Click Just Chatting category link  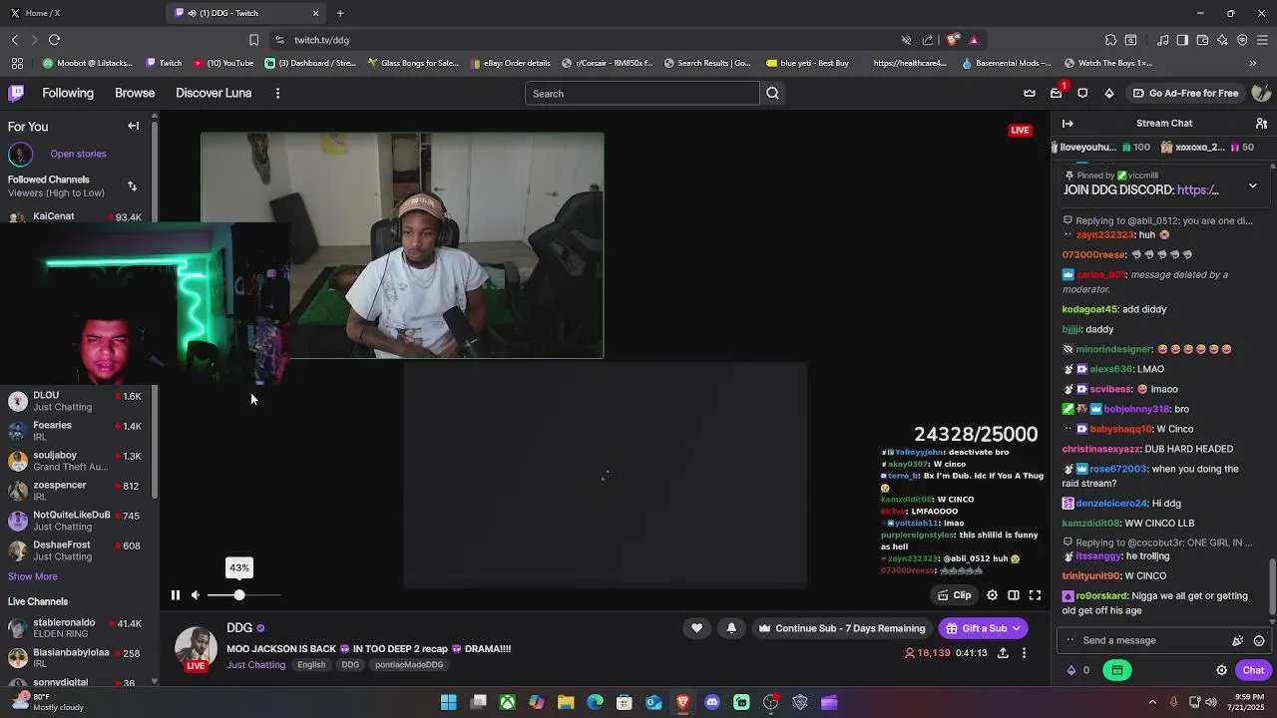pos(255,665)
